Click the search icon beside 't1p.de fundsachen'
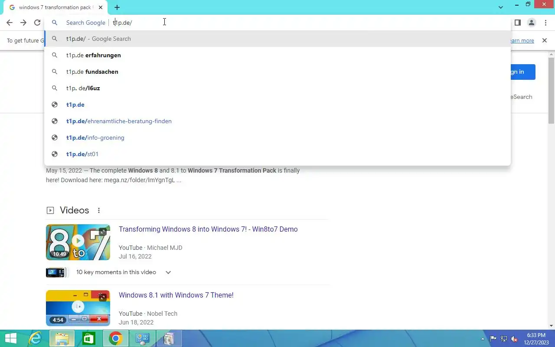This screenshot has height=347, width=555. point(55,72)
